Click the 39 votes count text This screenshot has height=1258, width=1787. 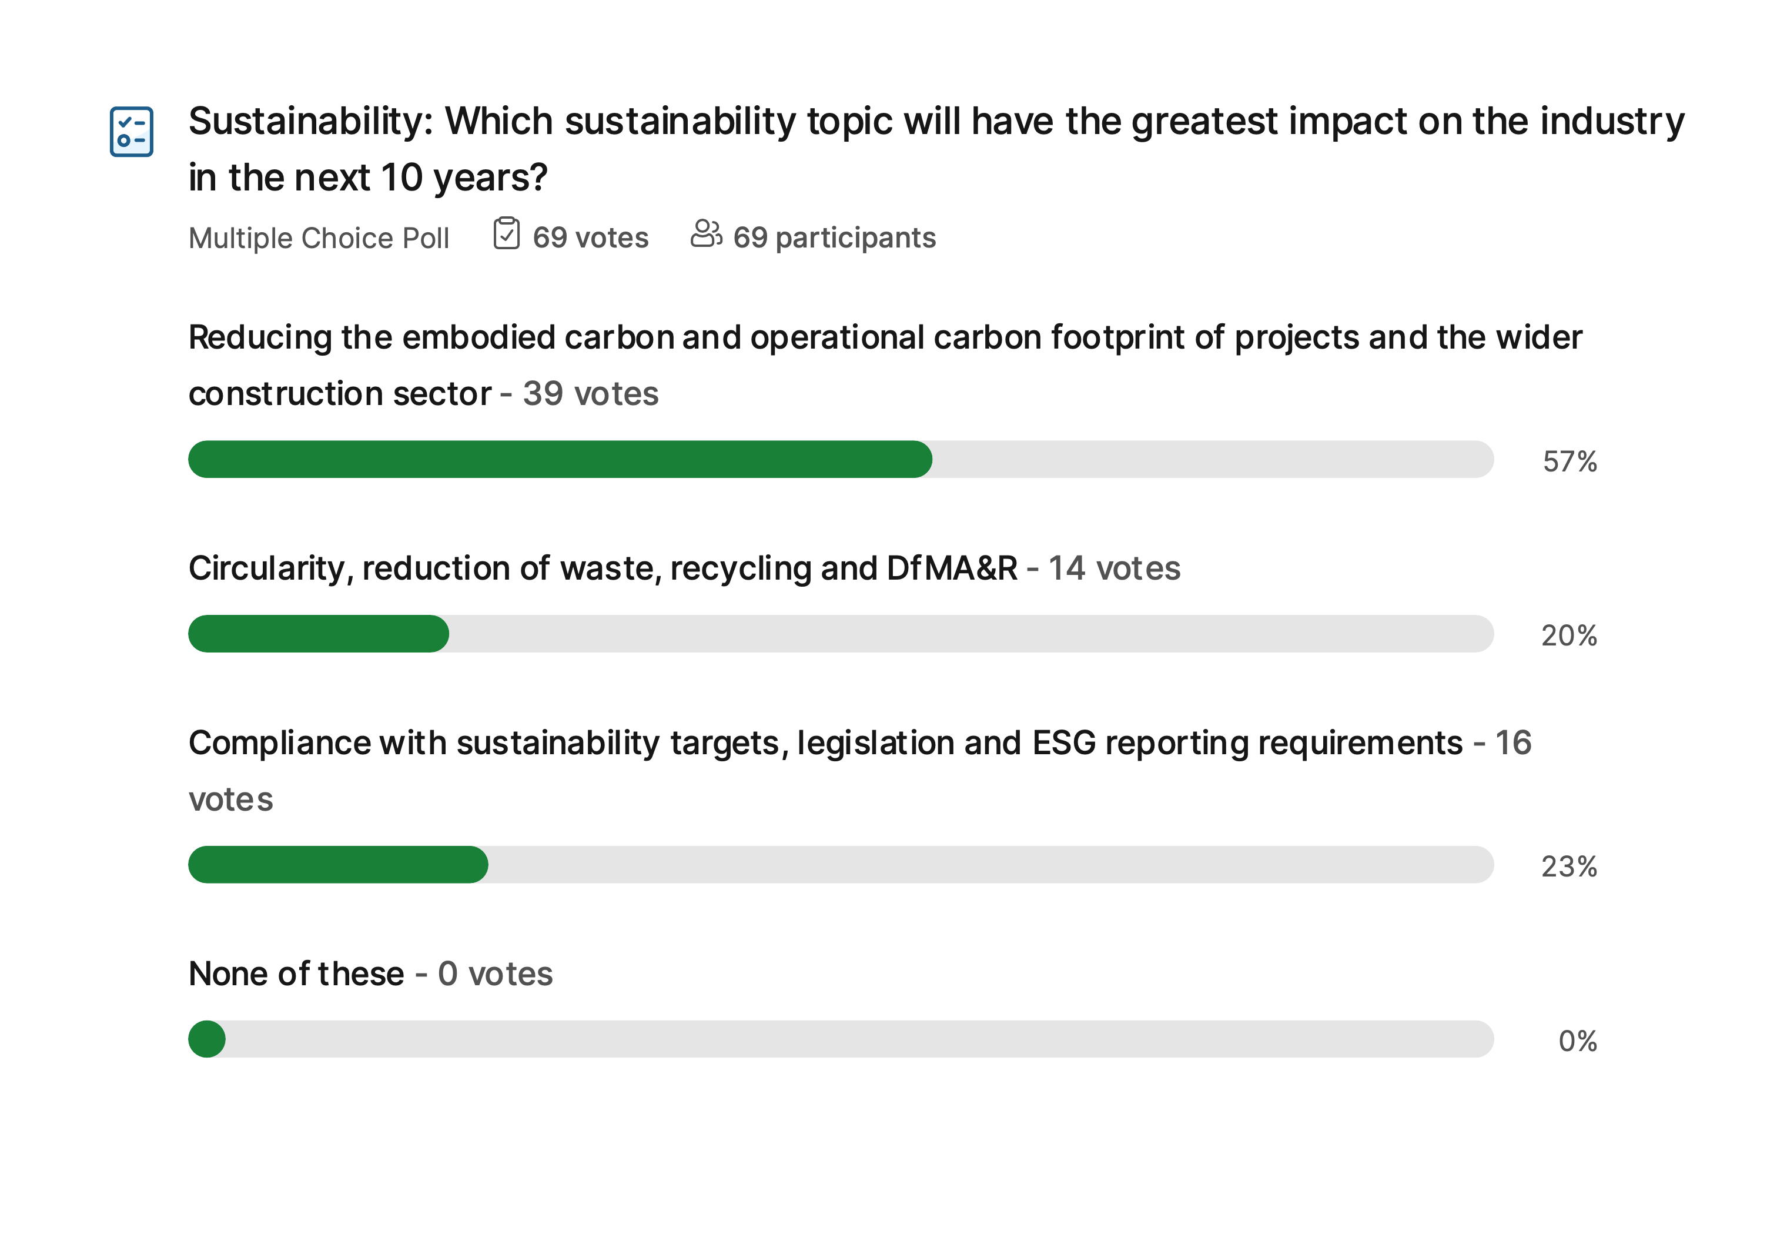(x=591, y=394)
